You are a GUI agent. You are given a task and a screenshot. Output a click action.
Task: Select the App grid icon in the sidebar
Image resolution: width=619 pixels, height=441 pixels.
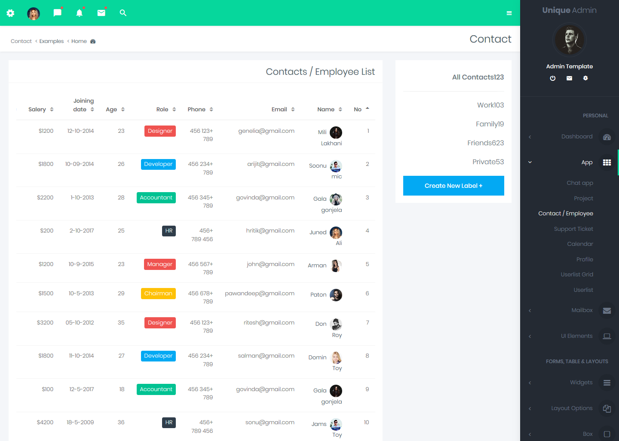[x=607, y=162]
